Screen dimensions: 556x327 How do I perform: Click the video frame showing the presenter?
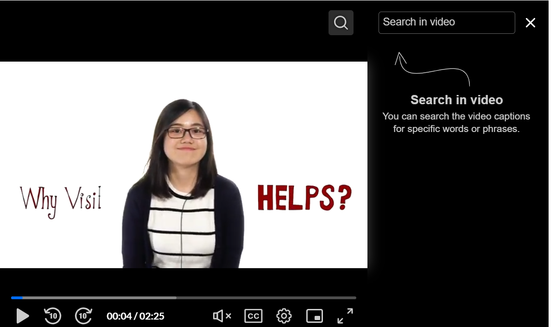tap(183, 165)
